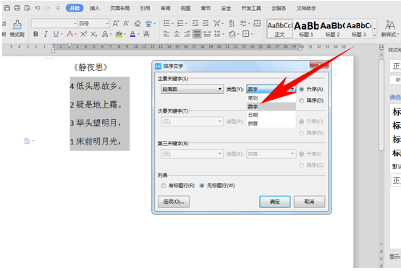
Task: Decrease paragraph indent
Action: point(195,24)
